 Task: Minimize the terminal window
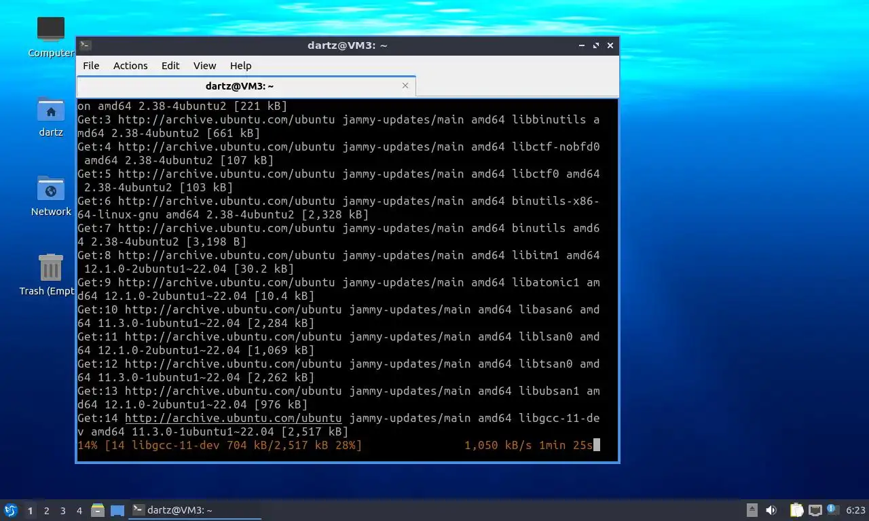pyautogui.click(x=582, y=45)
